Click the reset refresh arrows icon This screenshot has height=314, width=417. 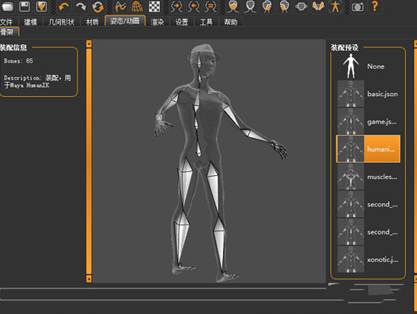click(x=98, y=7)
